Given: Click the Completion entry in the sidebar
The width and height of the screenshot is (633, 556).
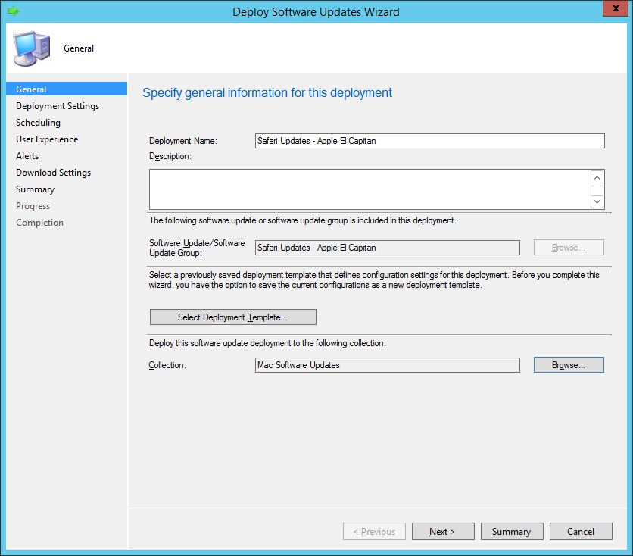Looking at the screenshot, I should point(39,222).
